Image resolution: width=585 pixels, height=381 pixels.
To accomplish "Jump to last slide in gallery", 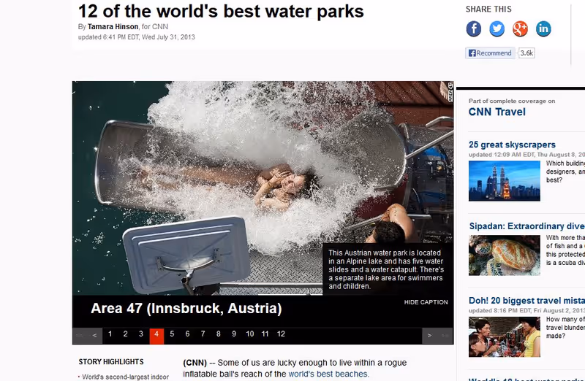I will 445,336.
